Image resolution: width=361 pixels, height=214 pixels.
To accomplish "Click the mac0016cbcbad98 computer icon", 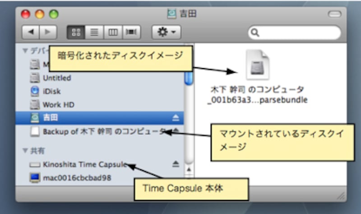I will coord(35,178).
